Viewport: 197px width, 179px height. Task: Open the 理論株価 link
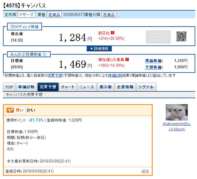154,61
